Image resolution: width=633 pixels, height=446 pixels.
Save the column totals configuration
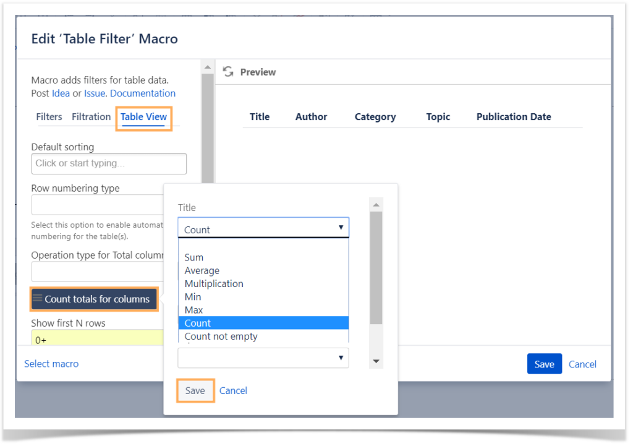pos(195,390)
